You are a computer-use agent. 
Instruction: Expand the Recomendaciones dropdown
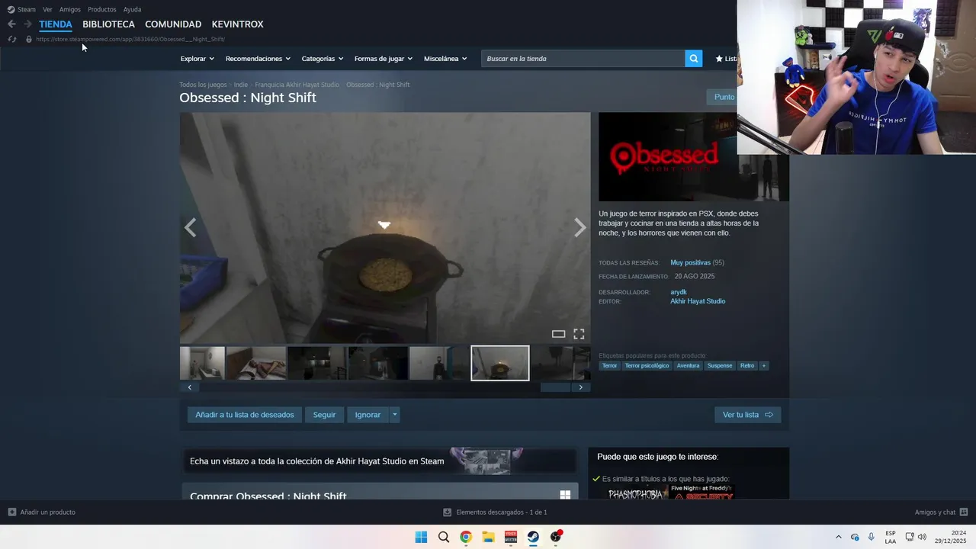(x=258, y=59)
